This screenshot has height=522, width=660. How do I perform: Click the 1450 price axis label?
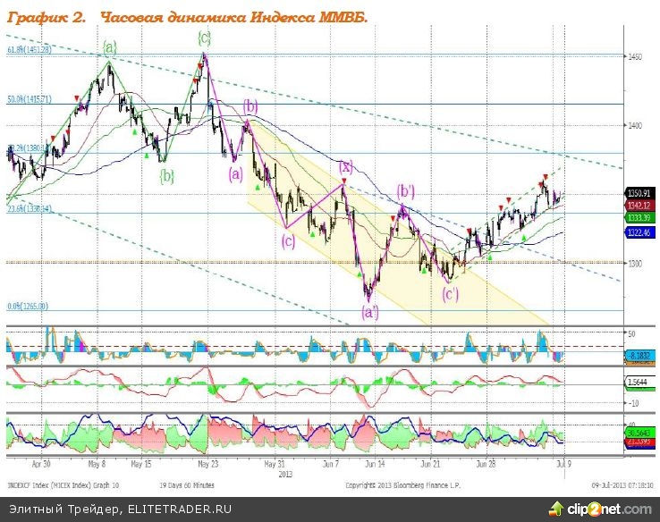pos(635,56)
